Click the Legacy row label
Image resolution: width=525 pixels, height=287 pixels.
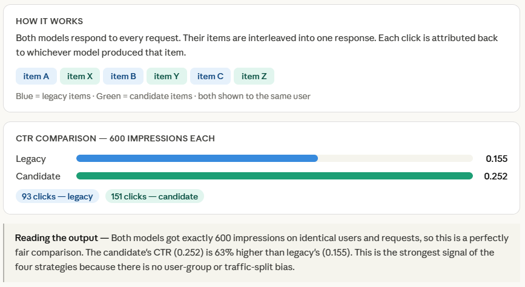tap(31, 159)
